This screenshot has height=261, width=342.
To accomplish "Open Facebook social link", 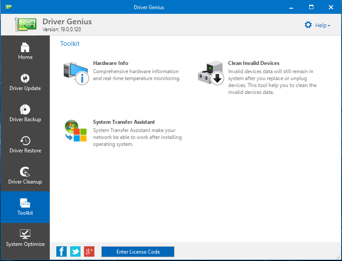I will coord(61,251).
